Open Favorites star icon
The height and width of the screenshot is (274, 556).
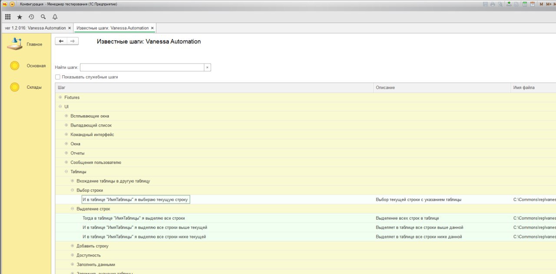(x=20, y=17)
